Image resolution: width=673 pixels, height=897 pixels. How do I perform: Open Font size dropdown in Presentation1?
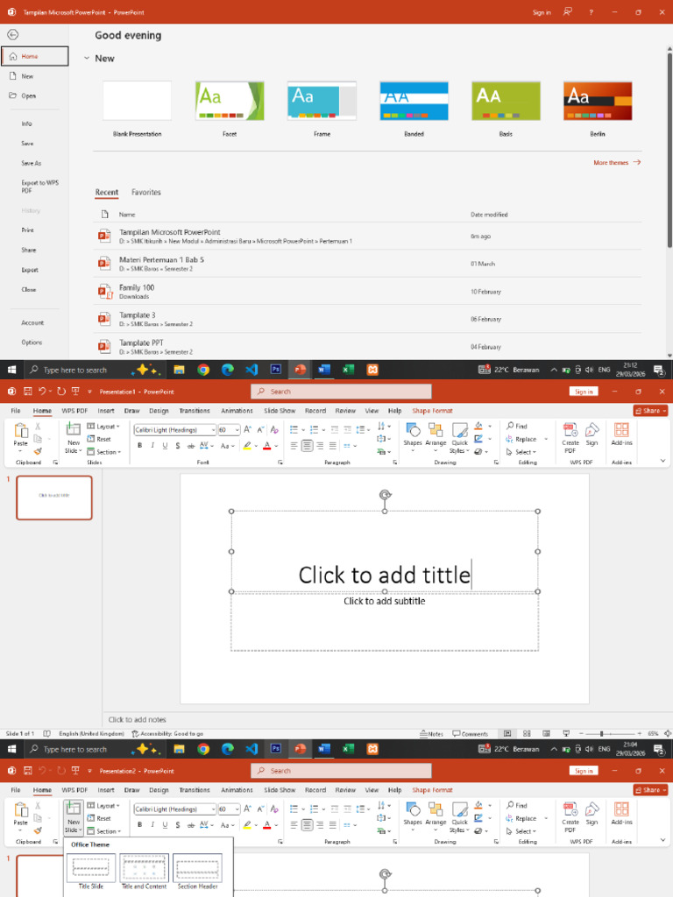tap(237, 429)
